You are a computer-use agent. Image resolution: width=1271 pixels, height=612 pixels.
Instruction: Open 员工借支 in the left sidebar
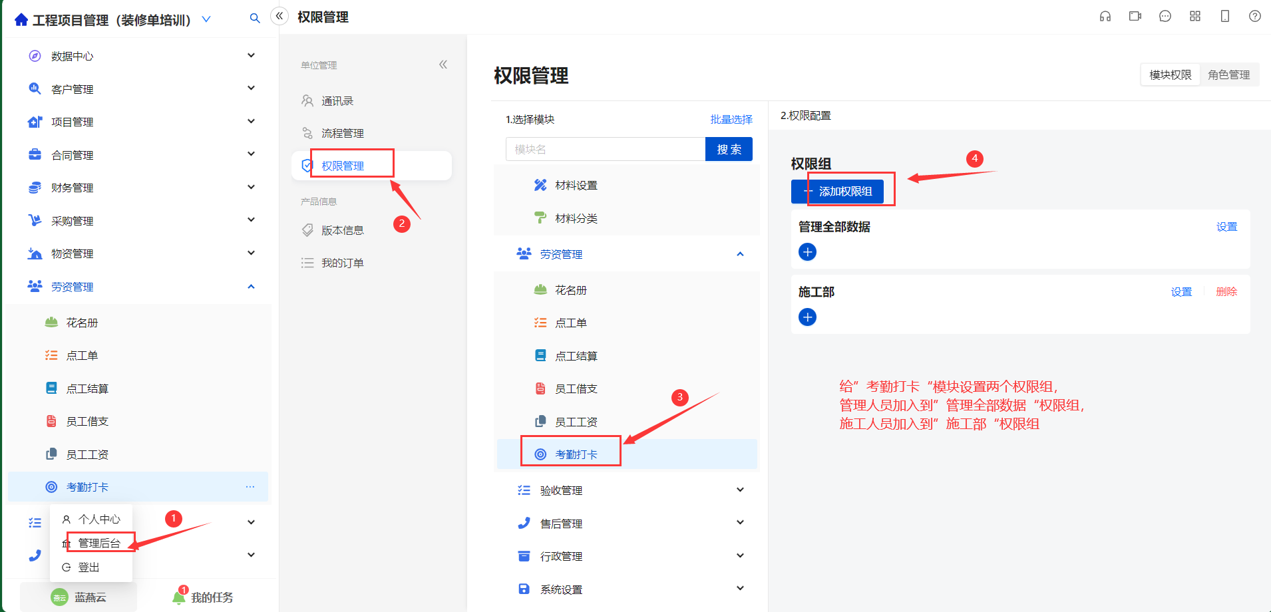[x=138, y=421]
